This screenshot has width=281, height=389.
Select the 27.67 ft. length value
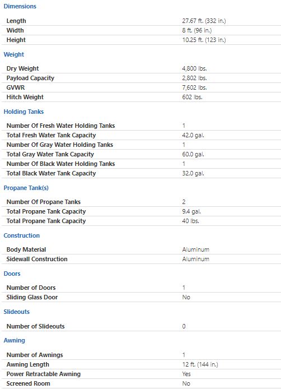click(204, 21)
